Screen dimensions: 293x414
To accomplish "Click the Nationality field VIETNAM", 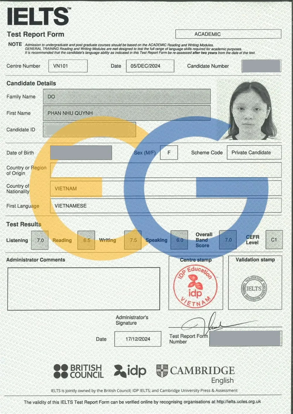I will 166,188.
